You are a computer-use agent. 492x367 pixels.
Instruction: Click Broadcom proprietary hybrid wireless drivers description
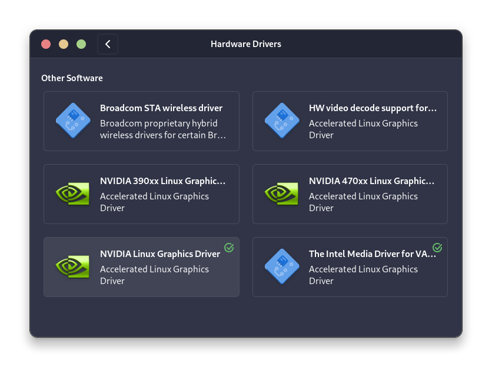tap(163, 129)
